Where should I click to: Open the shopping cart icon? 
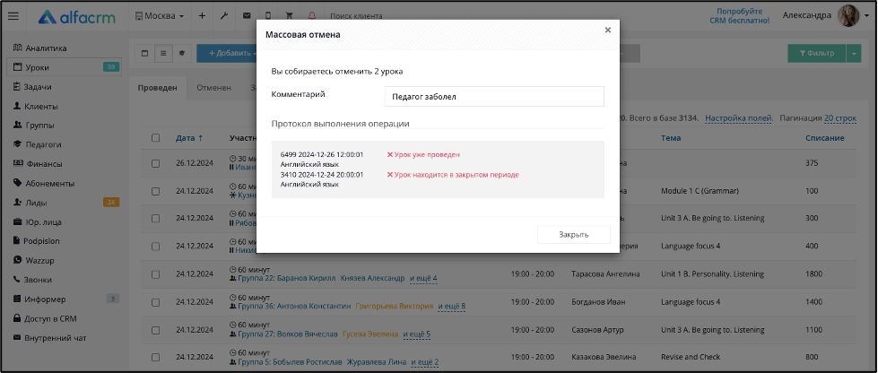point(290,16)
